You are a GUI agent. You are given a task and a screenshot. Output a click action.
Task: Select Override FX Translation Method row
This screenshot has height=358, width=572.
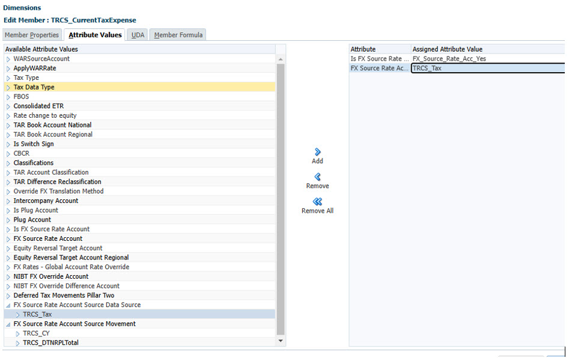tap(140, 191)
